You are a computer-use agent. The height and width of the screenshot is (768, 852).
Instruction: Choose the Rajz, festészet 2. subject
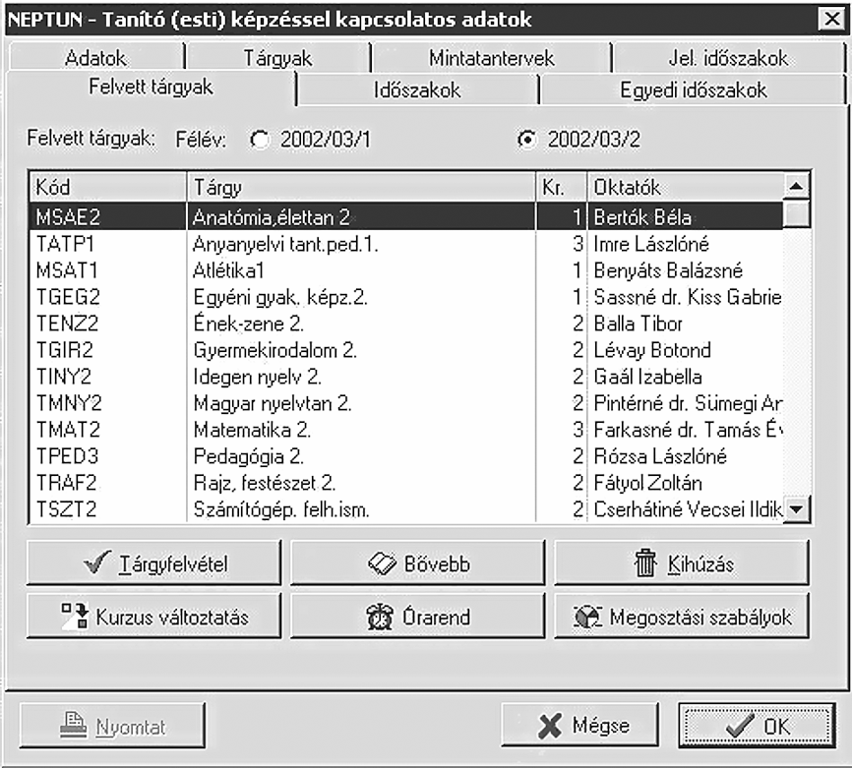pos(265,483)
